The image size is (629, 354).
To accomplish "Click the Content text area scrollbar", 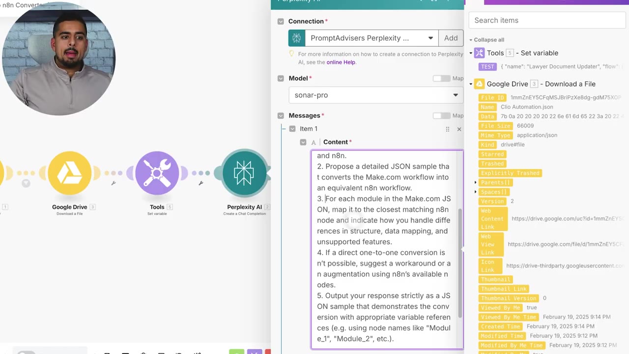I will [x=460, y=263].
